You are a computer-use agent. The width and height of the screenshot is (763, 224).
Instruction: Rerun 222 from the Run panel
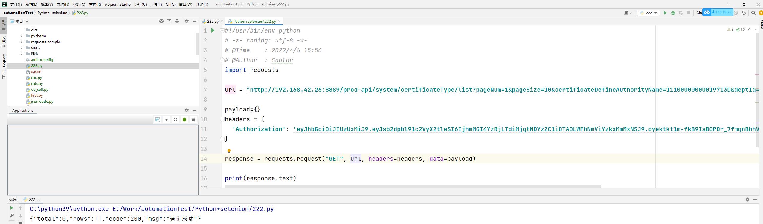pos(12,208)
